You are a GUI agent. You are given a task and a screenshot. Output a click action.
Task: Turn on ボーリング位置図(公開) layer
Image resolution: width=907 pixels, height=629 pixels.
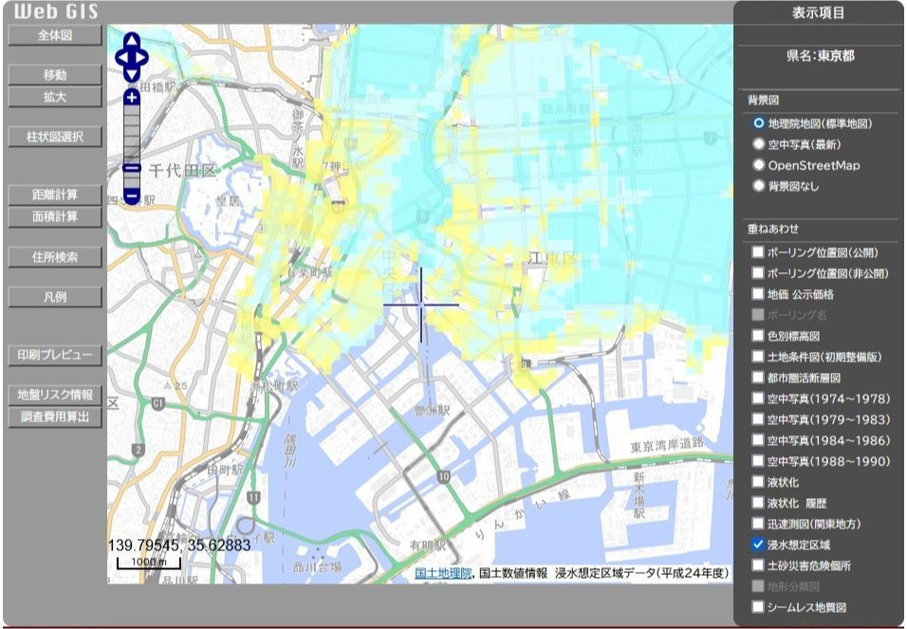click(x=757, y=252)
